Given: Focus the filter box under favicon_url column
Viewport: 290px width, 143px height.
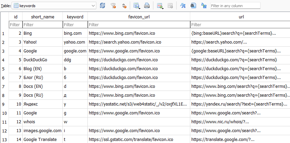Looking at the screenshot, I should (x=139, y=25).
